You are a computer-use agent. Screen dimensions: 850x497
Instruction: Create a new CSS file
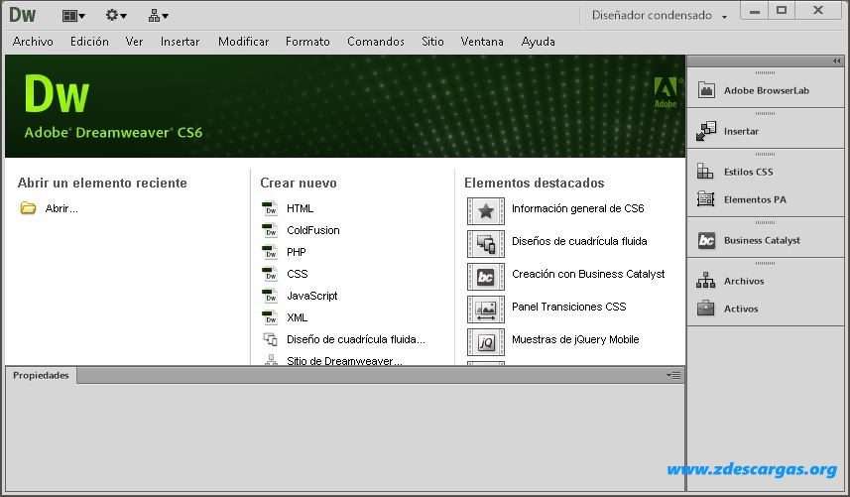298,274
